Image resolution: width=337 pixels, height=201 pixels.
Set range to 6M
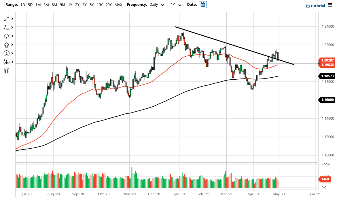point(54,5)
